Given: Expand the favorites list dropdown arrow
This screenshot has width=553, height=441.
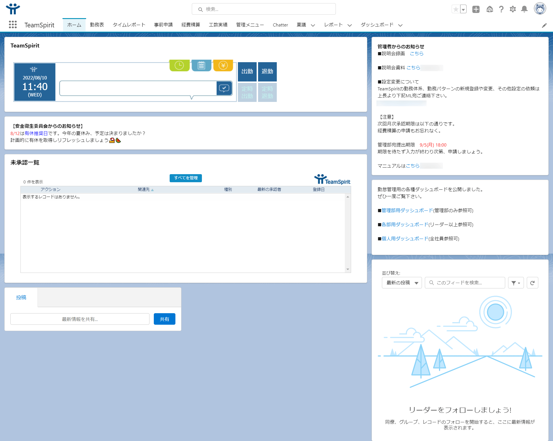Looking at the screenshot, I should pyautogui.click(x=463, y=9).
